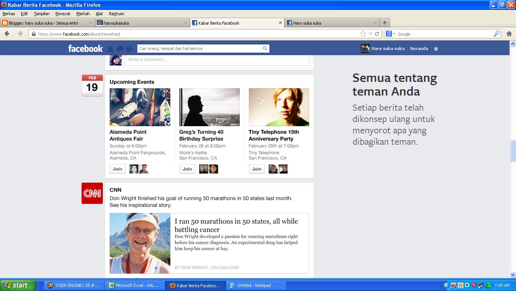Open the Edit menu
The image size is (516, 291).
24,14
